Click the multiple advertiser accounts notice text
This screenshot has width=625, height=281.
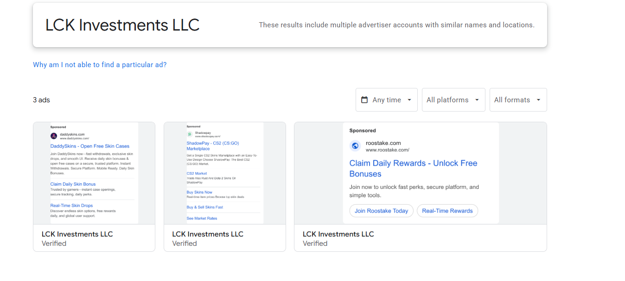point(396,25)
